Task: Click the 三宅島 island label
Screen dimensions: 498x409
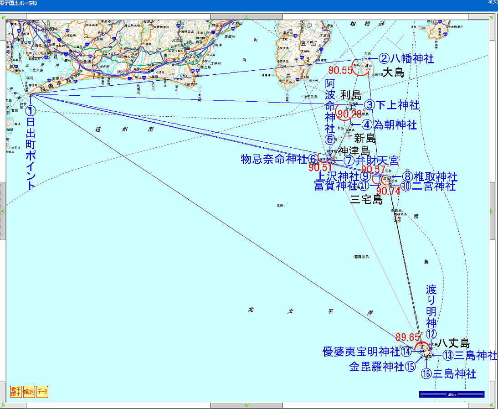Action: click(366, 199)
